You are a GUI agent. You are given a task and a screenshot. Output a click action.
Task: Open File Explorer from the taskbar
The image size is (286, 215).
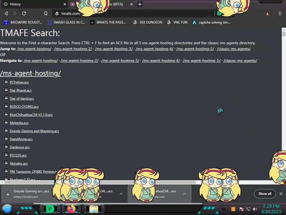coord(94,209)
